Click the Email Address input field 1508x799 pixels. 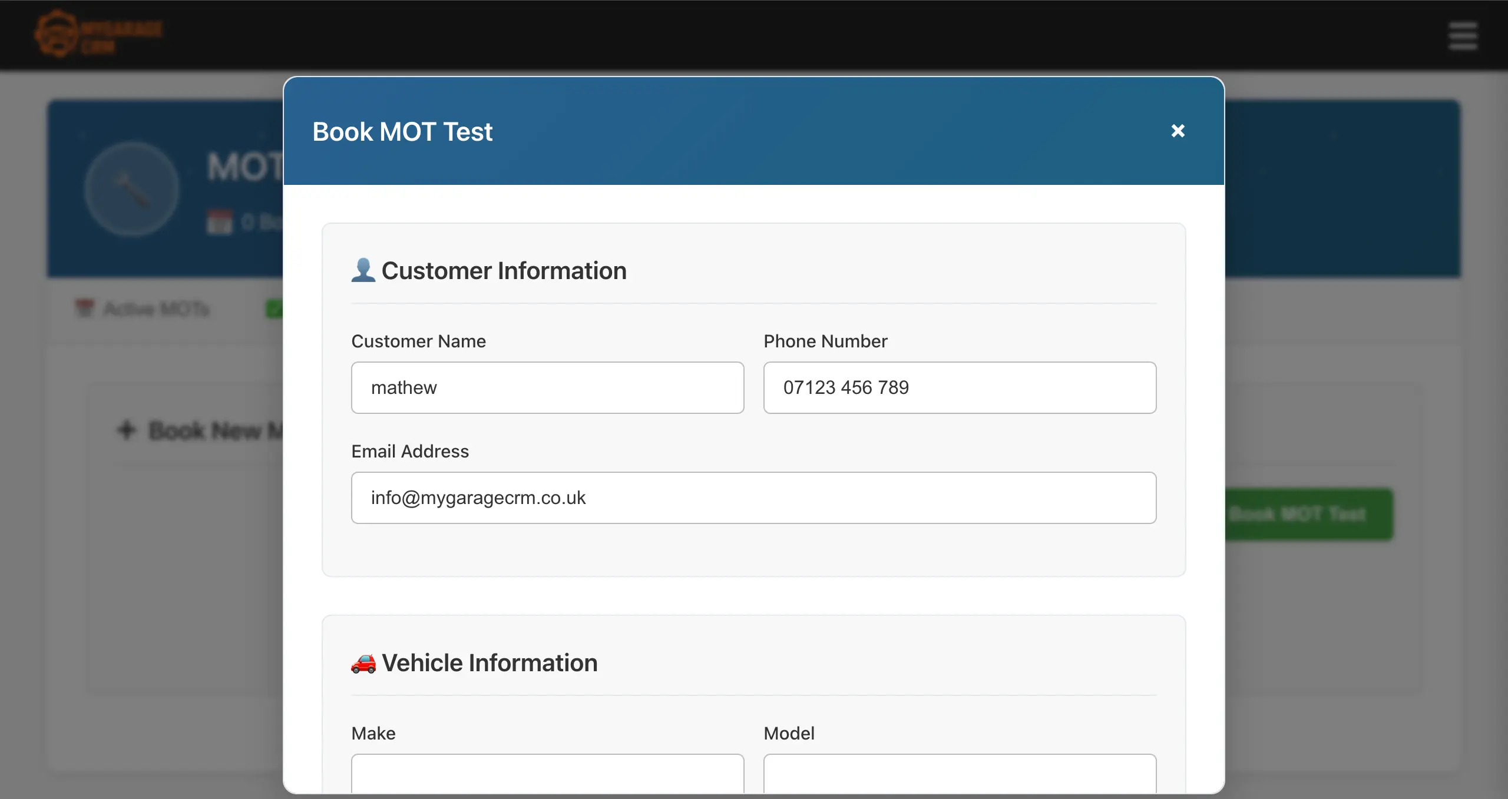(753, 498)
